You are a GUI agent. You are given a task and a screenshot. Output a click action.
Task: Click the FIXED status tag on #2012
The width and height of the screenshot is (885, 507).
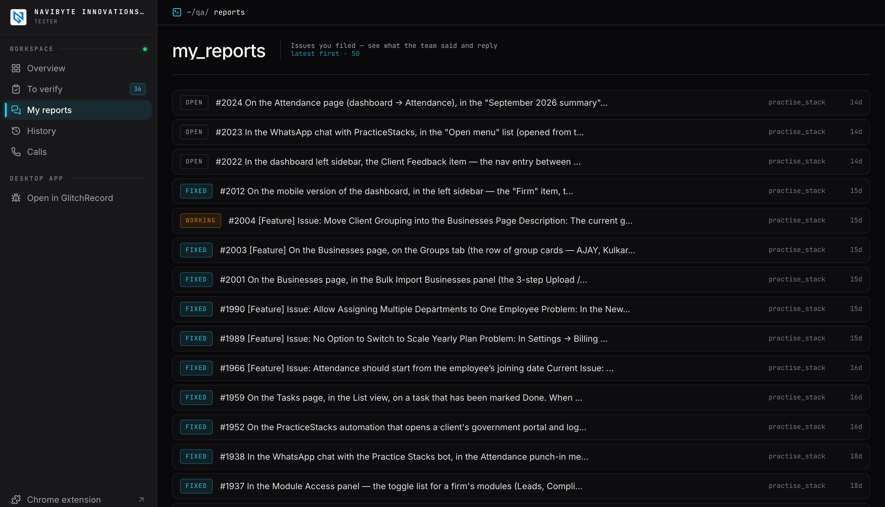coord(196,191)
